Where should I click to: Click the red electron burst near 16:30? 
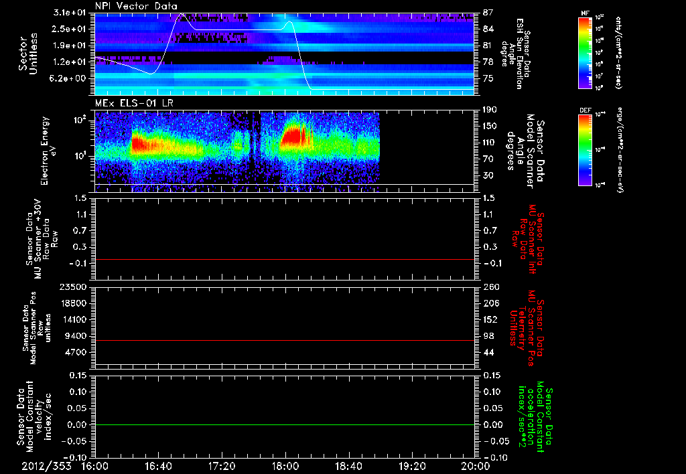coord(139,143)
